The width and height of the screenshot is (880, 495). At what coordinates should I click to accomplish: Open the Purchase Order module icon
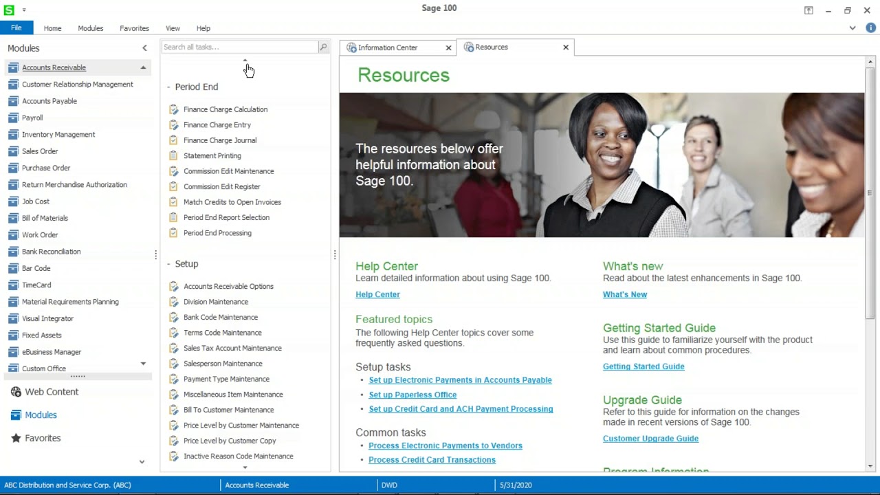click(x=13, y=168)
